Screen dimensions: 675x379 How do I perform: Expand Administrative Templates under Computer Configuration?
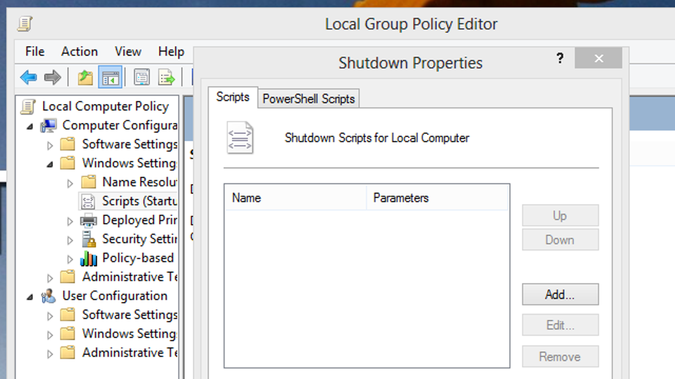click(x=50, y=278)
